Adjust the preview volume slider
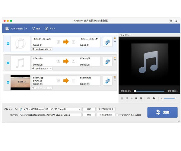The width and height of the screenshot is (181, 151). (170, 98)
